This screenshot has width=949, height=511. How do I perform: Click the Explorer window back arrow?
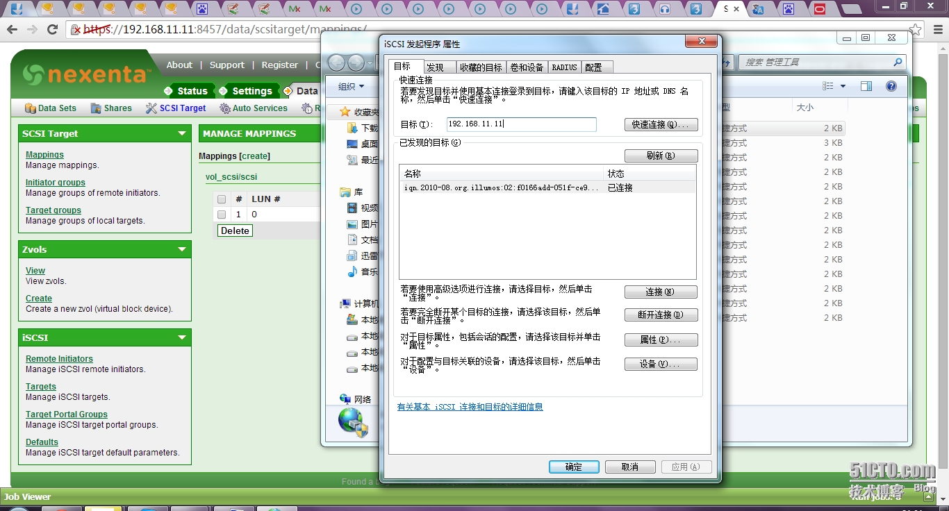click(336, 63)
